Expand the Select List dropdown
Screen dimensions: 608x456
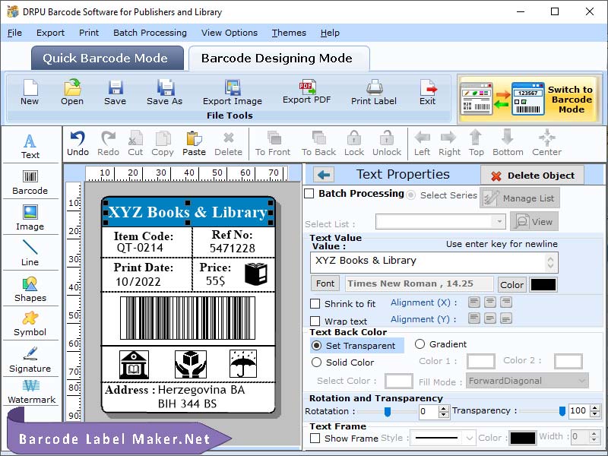coord(499,222)
